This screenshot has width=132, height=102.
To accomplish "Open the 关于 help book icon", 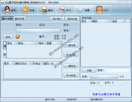I will 99,9.
